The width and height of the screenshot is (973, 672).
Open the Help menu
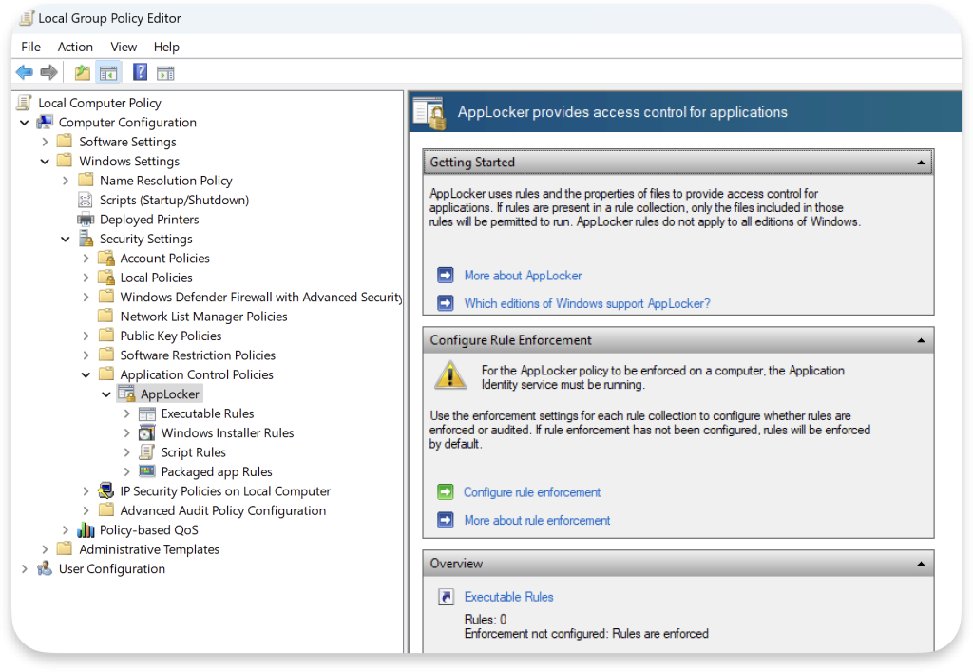pyautogui.click(x=166, y=47)
